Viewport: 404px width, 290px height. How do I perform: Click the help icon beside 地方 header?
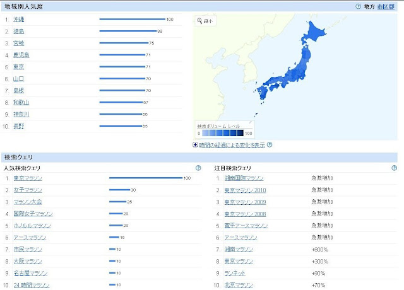pos(358,6)
